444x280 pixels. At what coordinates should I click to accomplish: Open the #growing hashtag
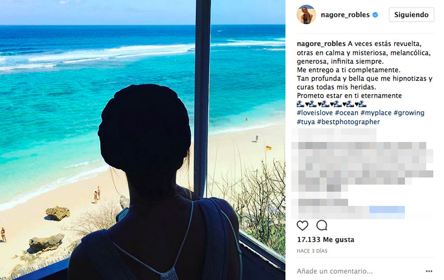click(409, 113)
